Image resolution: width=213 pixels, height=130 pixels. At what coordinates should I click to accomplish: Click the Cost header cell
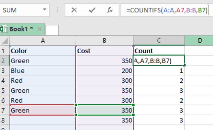point(105,51)
